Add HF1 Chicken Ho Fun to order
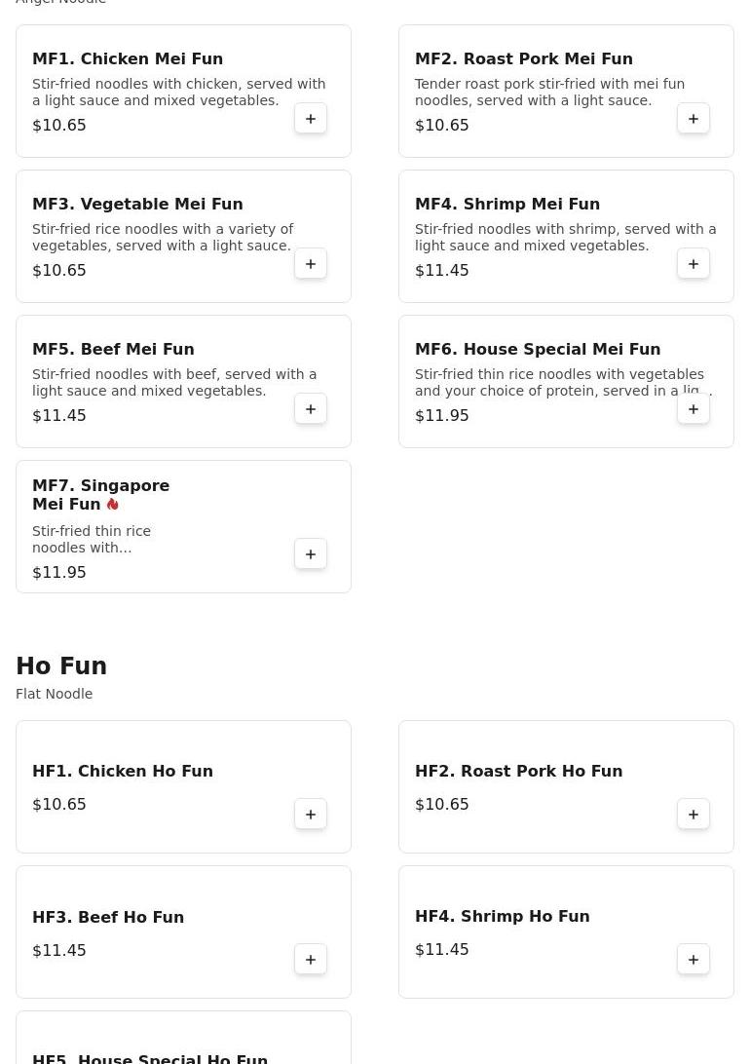The width and height of the screenshot is (750, 1064). pyautogui.click(x=311, y=815)
